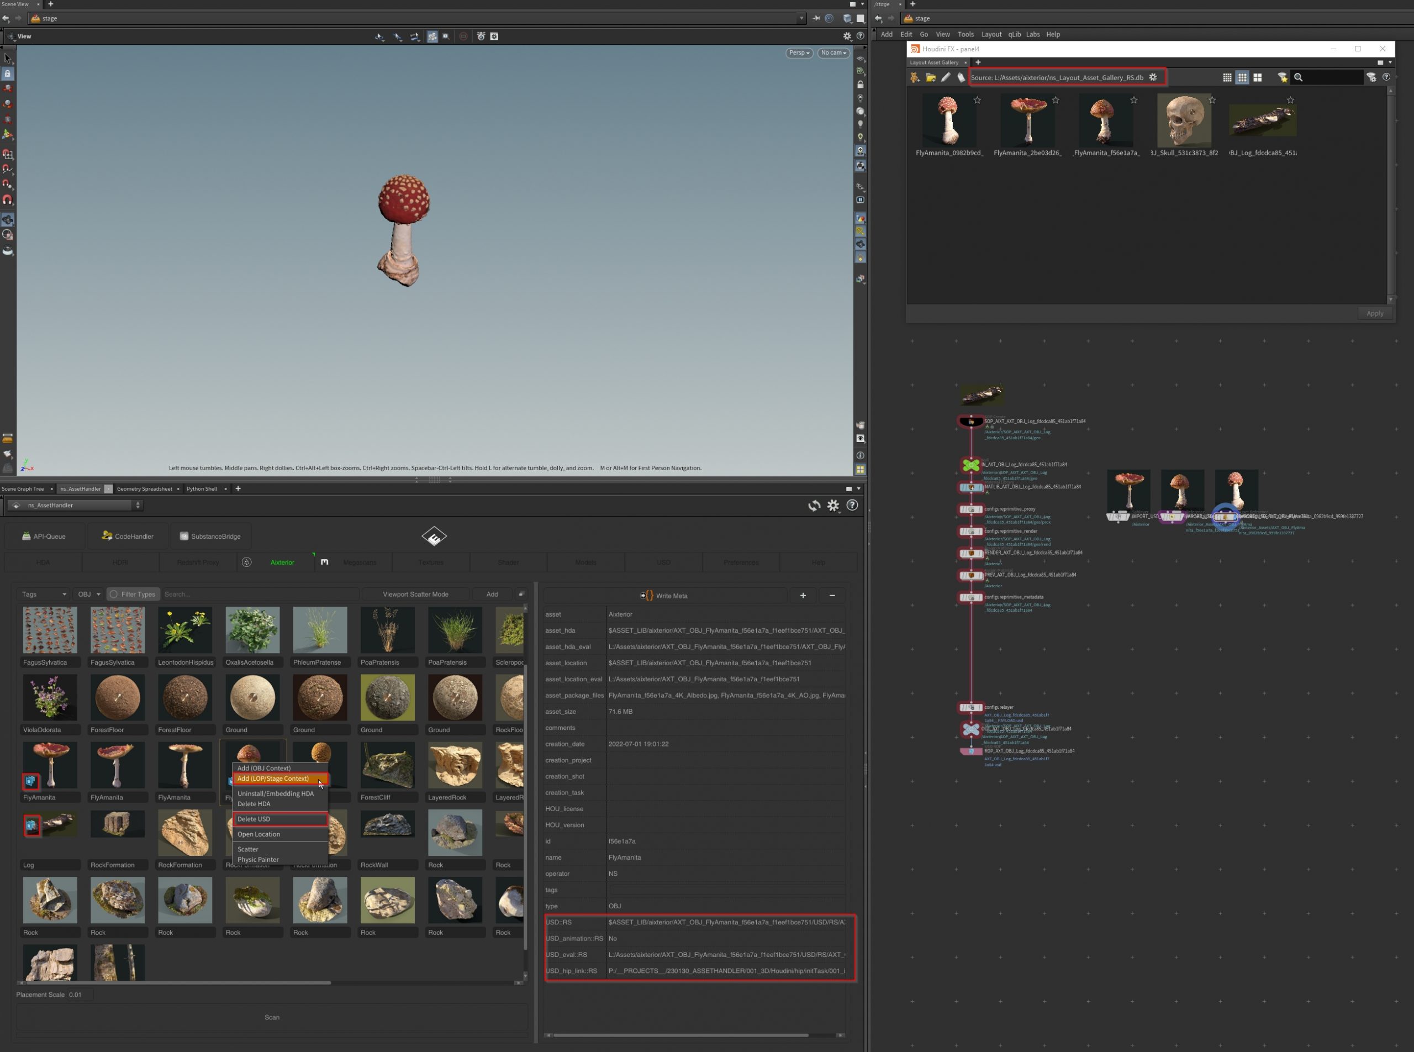Screen dimensions: 1414x1052
Task: Open the Tags dropdown filter
Action: (x=43, y=594)
